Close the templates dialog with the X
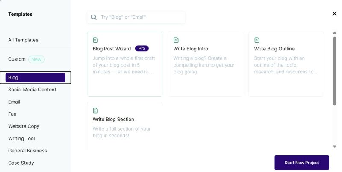This screenshot has height=172, width=342. pos(334,14)
